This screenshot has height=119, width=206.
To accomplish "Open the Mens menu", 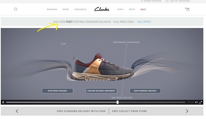I will click(x=66, y=9).
